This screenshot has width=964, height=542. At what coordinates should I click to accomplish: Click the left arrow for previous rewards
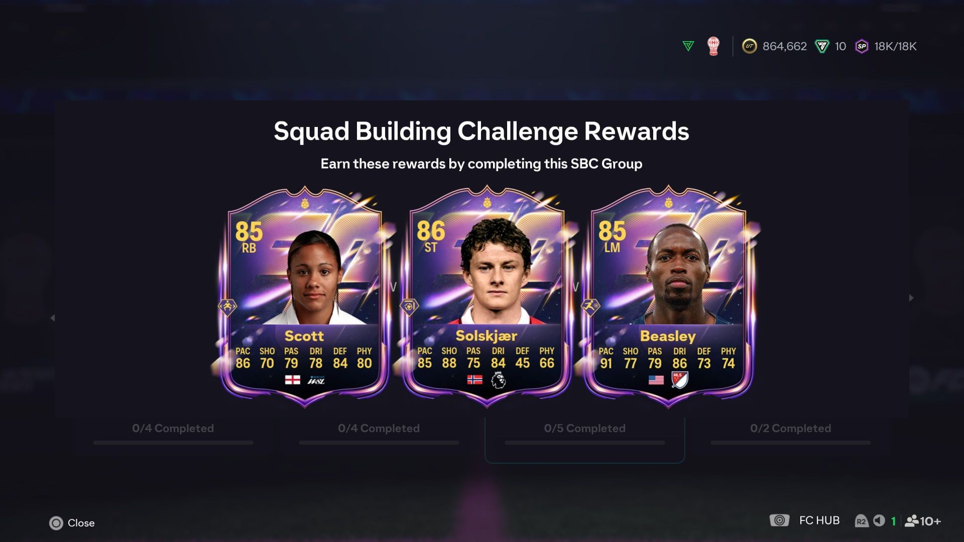[x=52, y=318]
